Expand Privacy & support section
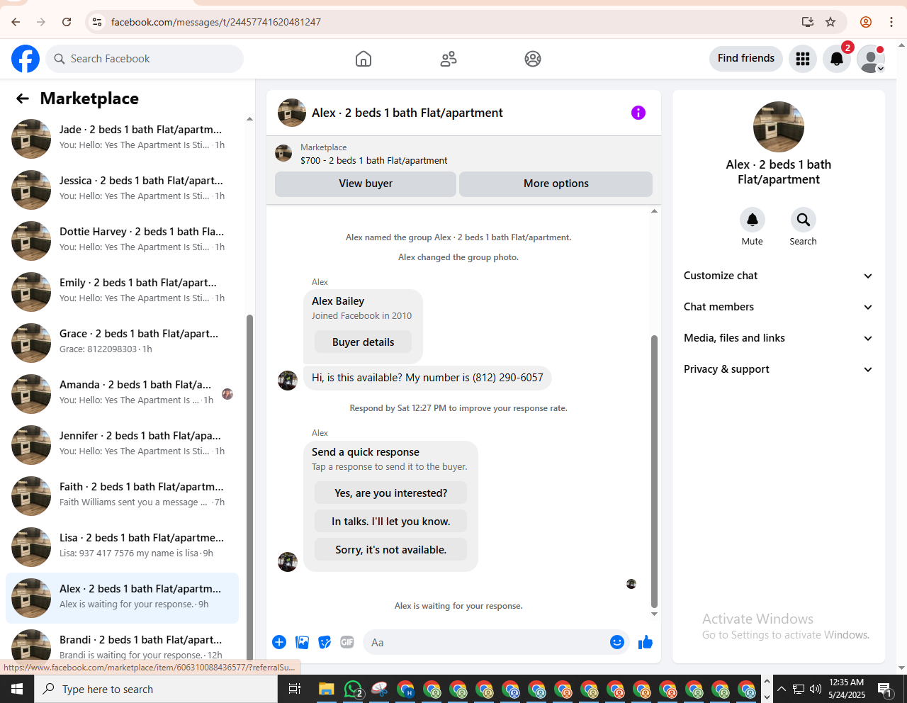This screenshot has width=907, height=703. point(778,369)
